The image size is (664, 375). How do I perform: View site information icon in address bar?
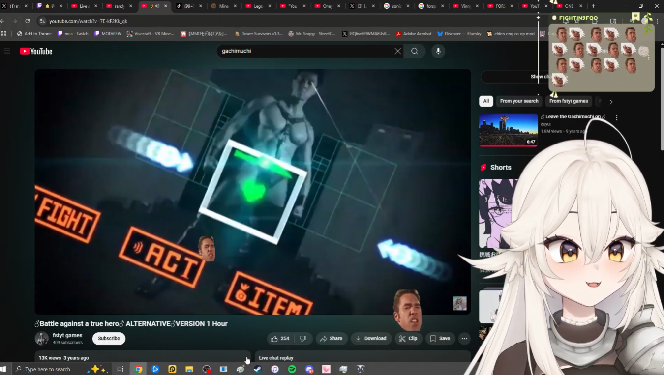click(42, 21)
